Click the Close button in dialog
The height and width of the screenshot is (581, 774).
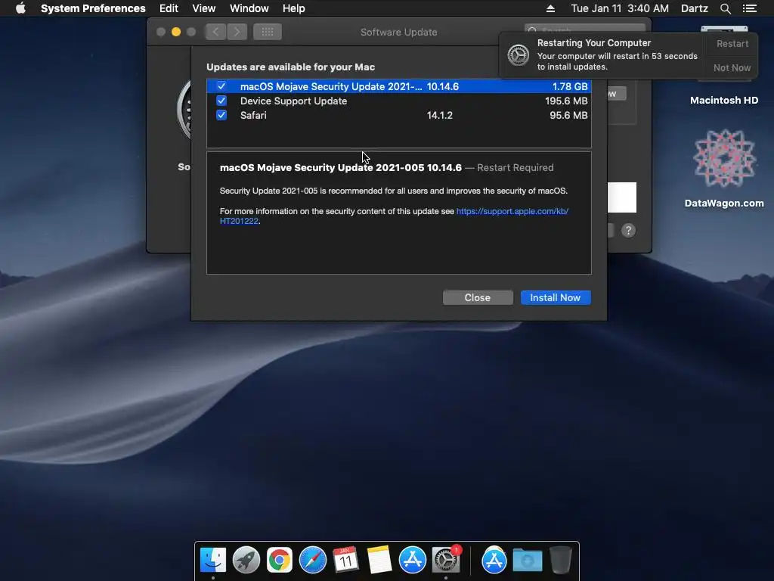478,297
